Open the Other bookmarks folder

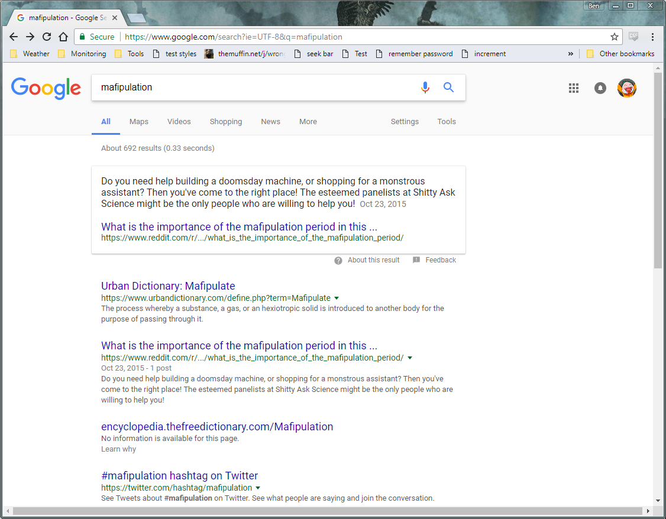(x=620, y=54)
